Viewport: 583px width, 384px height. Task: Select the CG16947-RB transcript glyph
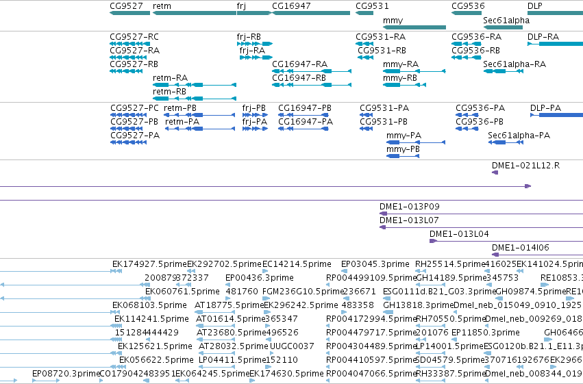pos(312,85)
